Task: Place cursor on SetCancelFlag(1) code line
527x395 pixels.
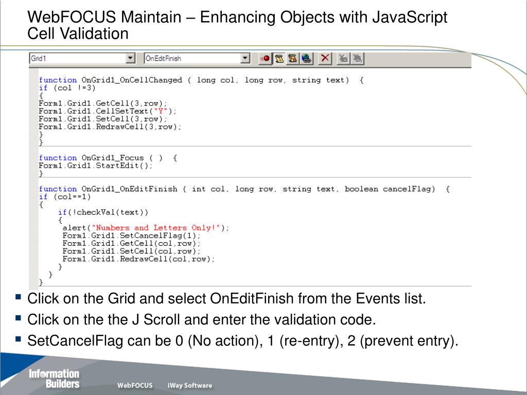Action: (132, 236)
